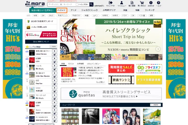Open 平成ヒット プライスオフ banner
The image size is (188, 125).
pyautogui.click(x=149, y=69)
